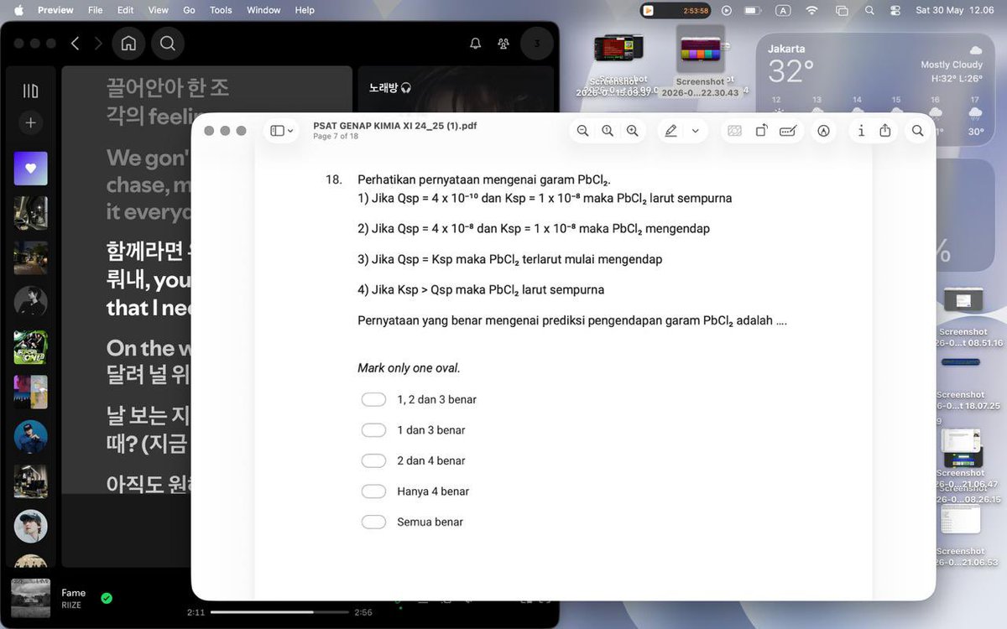1007x629 pixels.
Task: Show the Markup toolbar in Preview
Action: tap(823, 131)
